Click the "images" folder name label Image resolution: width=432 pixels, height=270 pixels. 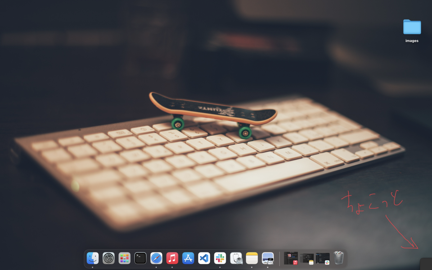tap(412, 41)
